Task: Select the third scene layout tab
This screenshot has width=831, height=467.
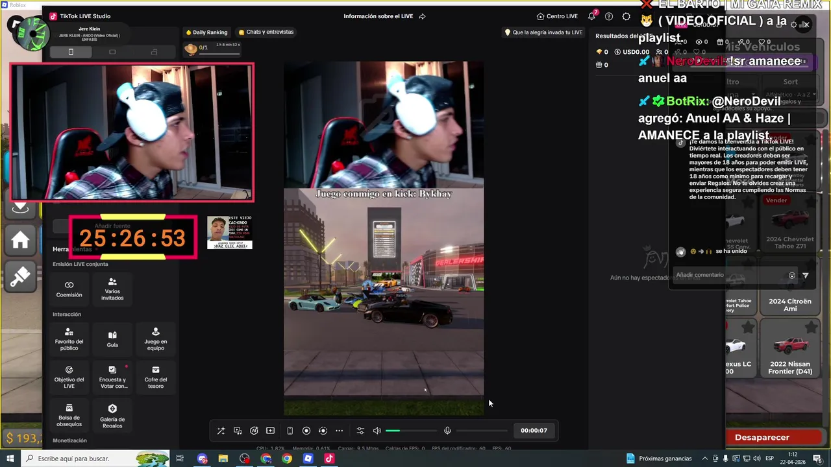Action: (154, 52)
